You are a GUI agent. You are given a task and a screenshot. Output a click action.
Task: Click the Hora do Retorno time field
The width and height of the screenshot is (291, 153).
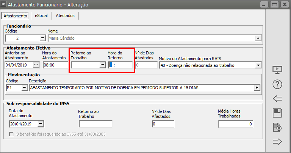pyautogui.click(x=120, y=65)
